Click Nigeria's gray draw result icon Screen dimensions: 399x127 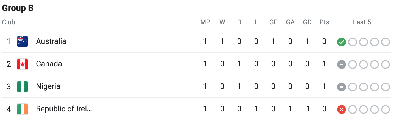coord(341,87)
